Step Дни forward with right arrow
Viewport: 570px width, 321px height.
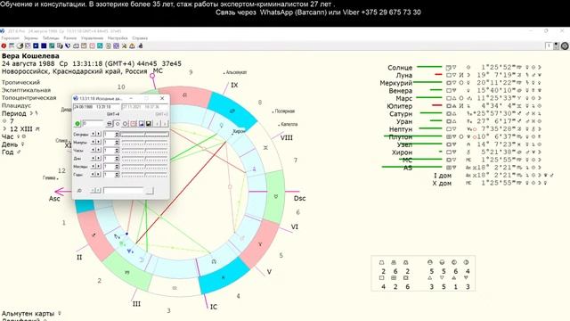coord(99,159)
